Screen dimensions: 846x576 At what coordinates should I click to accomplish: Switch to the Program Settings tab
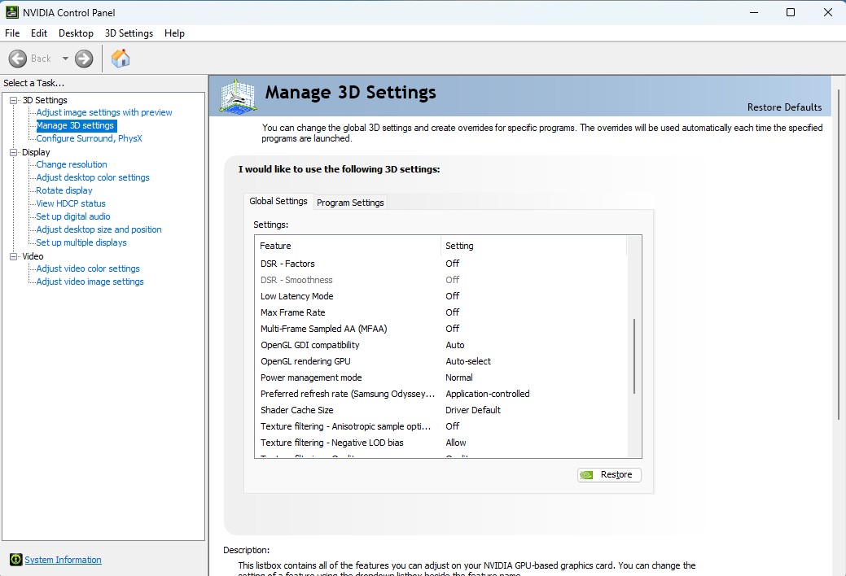[x=350, y=203]
